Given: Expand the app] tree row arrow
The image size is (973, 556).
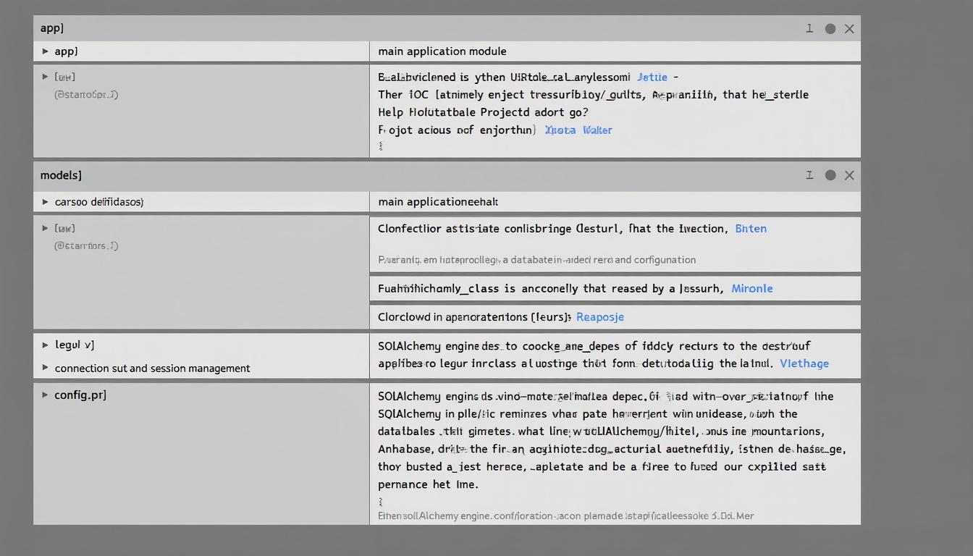Looking at the screenshot, I should (46, 51).
